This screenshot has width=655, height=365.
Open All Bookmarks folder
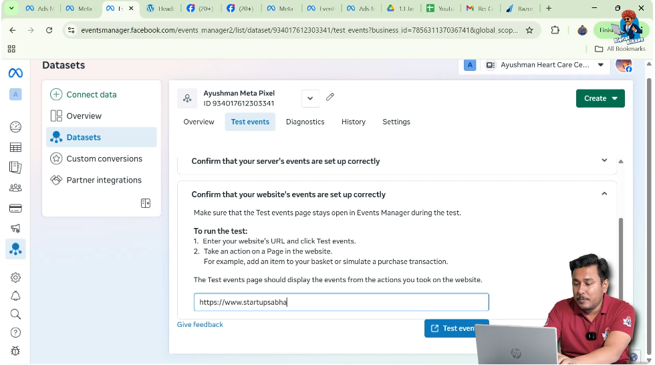coord(620,49)
